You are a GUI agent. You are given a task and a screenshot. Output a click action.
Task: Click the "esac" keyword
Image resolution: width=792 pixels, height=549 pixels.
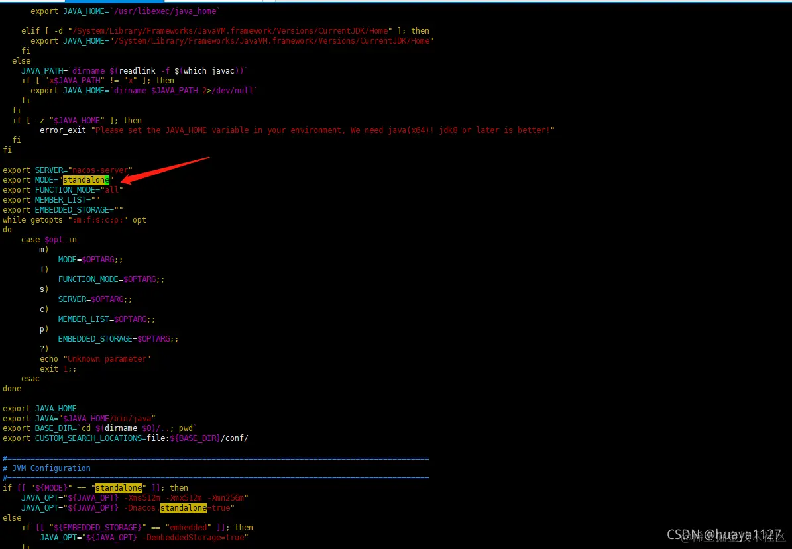30,378
